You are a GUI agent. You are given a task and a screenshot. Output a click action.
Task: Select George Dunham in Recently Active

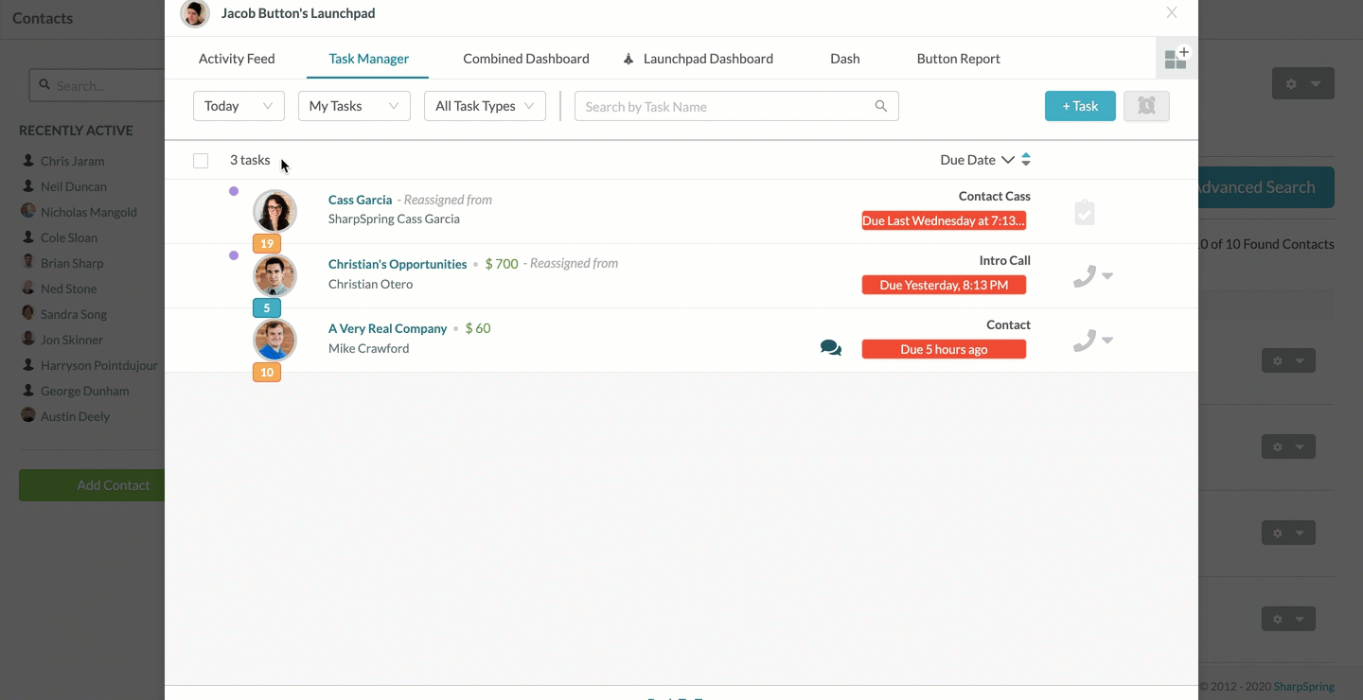click(84, 391)
